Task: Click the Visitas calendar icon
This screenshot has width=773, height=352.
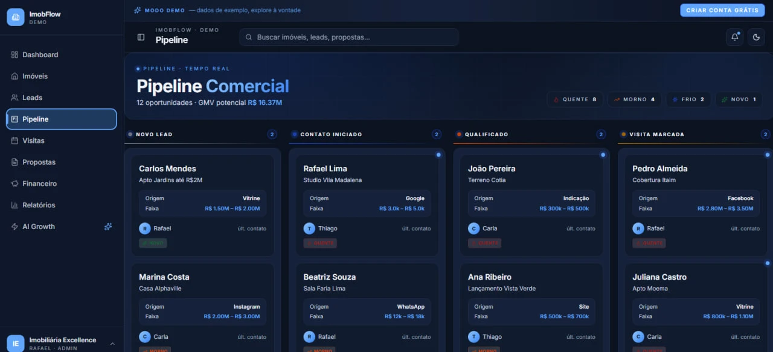Action: (x=14, y=140)
